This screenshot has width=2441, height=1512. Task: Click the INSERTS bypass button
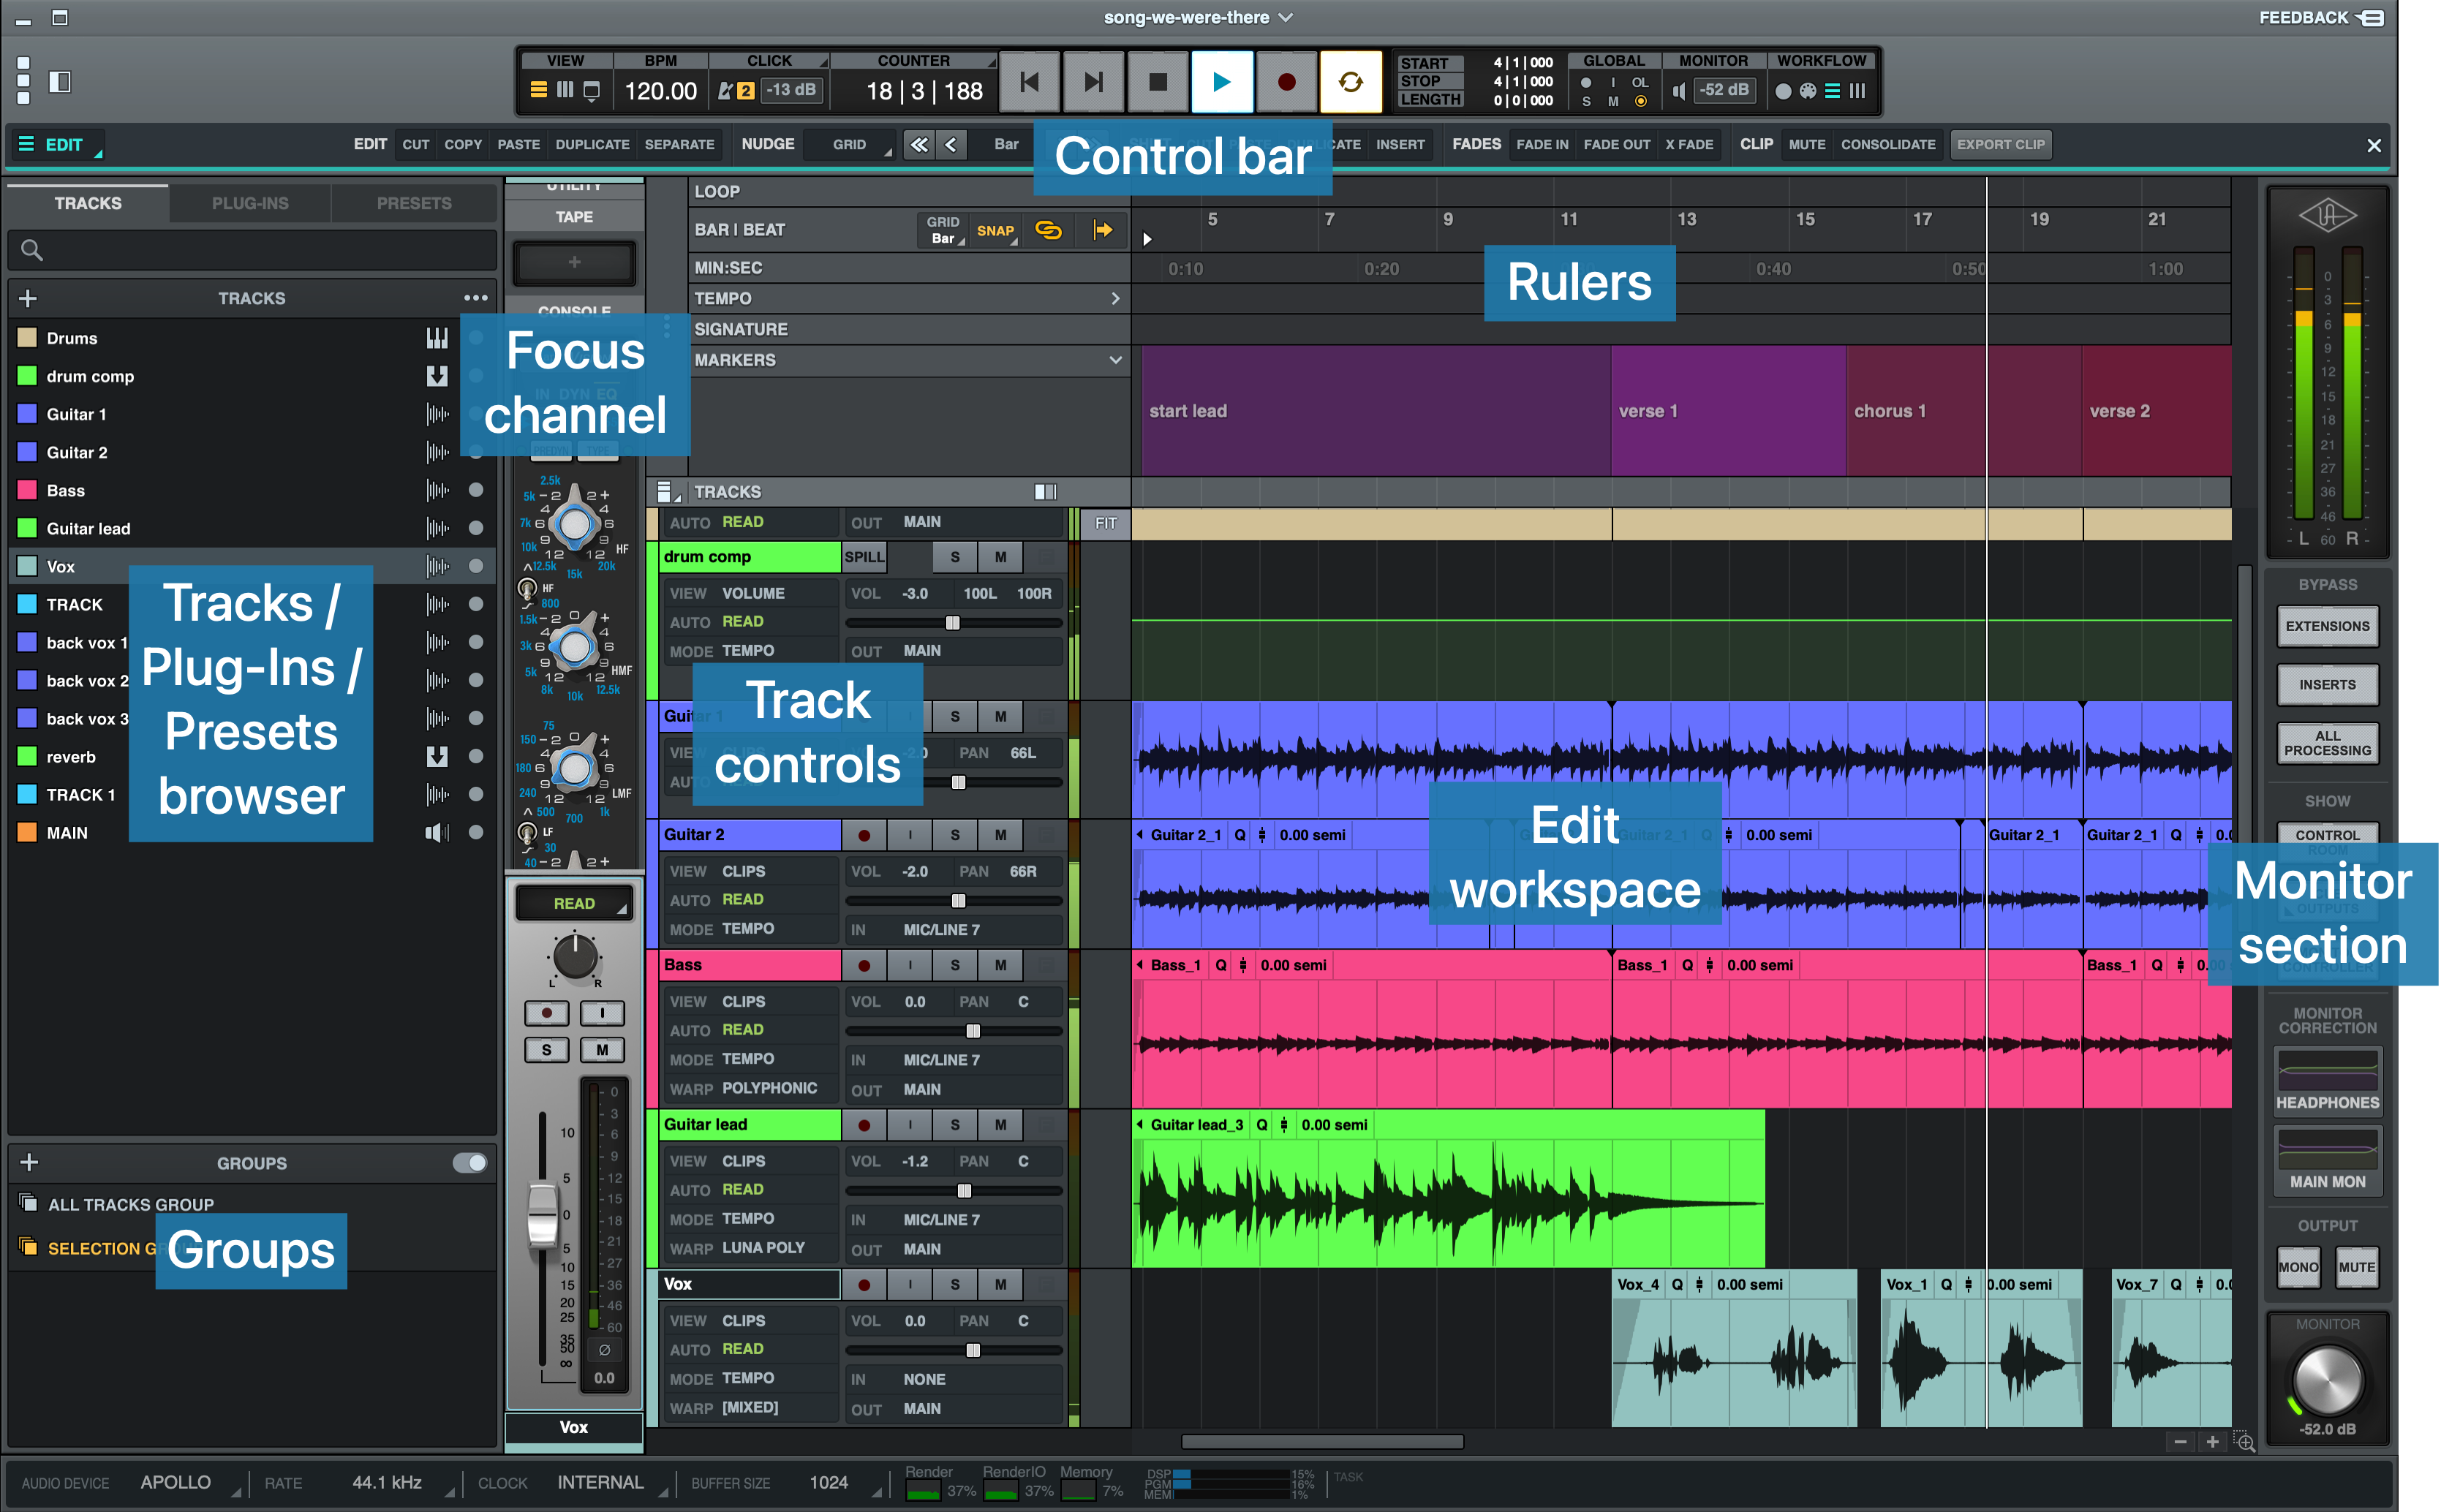tap(2326, 685)
